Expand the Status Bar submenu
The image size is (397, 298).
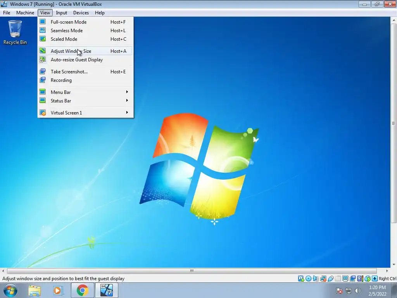pyautogui.click(x=86, y=101)
